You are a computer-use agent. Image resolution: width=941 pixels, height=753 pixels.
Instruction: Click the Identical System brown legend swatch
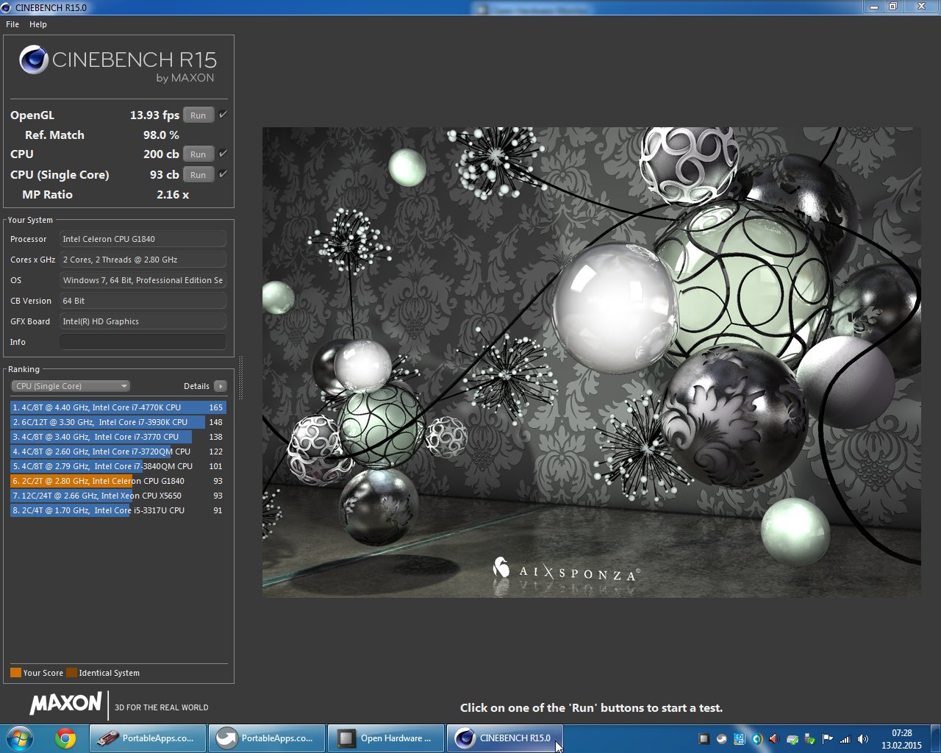pos(71,672)
